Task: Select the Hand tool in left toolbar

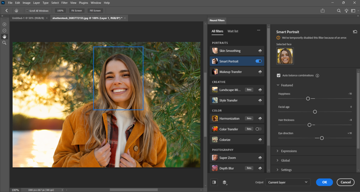Action: coord(4,36)
